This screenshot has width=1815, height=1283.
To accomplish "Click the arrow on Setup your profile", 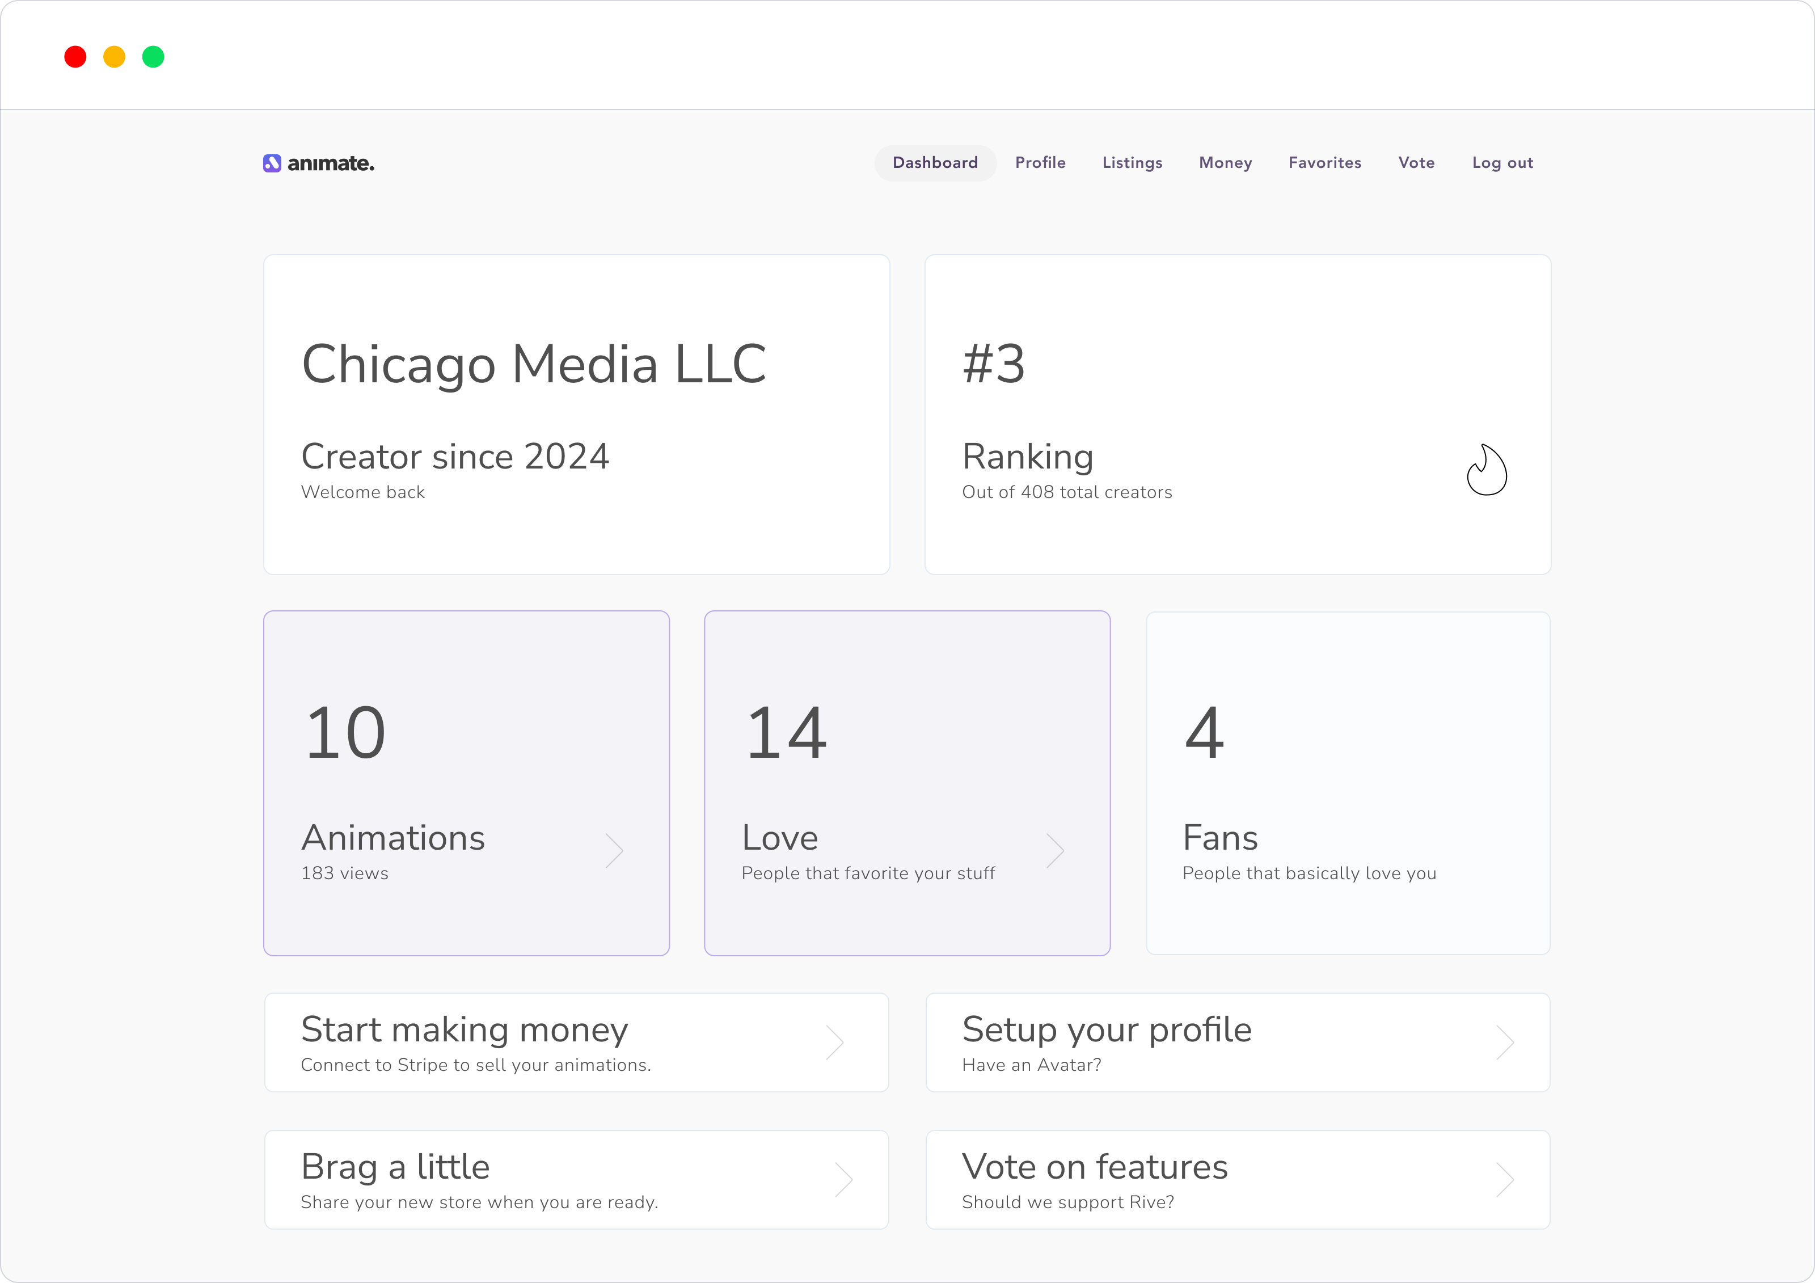I will click(x=1505, y=1042).
